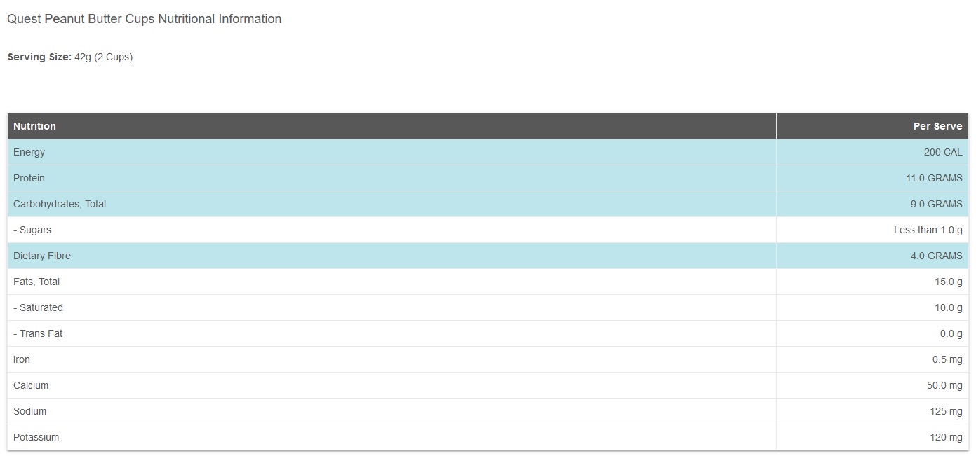Click the 9.0 GRAMS carbohydrates value
976x463 pixels.
pos(937,204)
